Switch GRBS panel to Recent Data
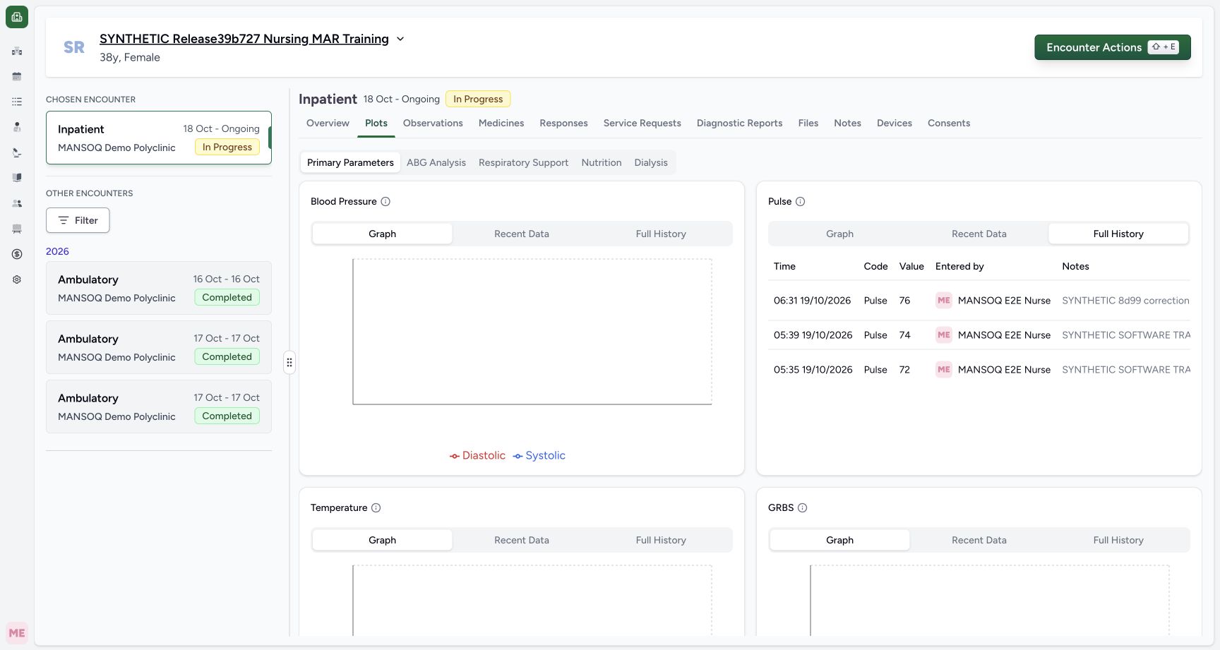Viewport: 1220px width, 650px height. 979,540
